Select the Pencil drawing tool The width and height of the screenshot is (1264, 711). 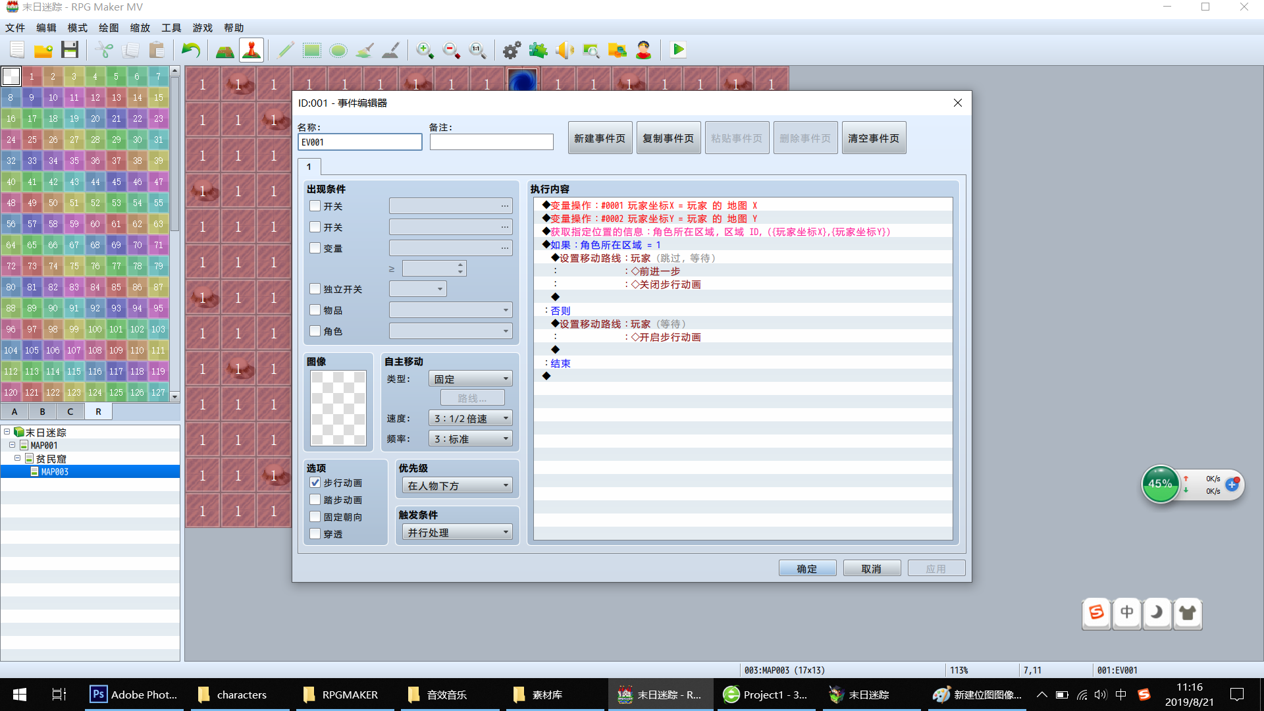pyautogui.click(x=286, y=50)
